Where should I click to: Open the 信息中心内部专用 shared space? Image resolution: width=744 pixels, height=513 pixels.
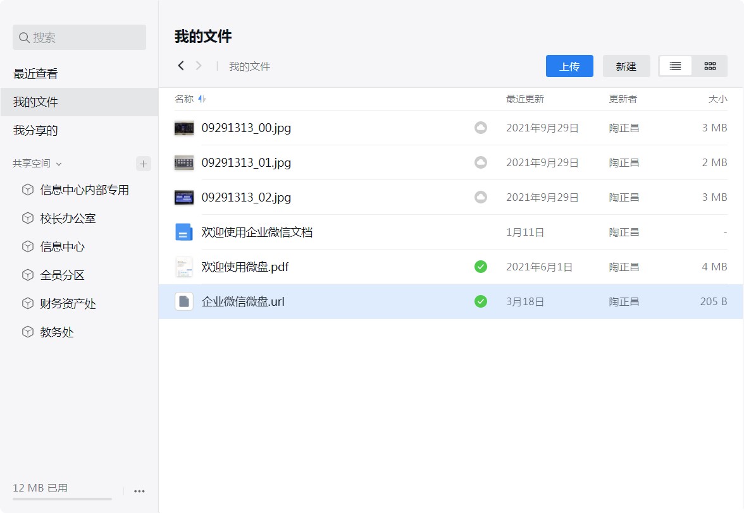pos(84,190)
